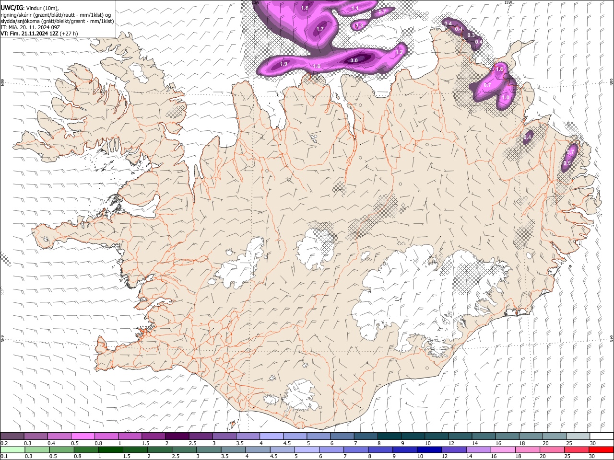Pick the palest green lower-row swatch at 0.1
Viewport: 614px width, 460px height.
pyautogui.click(x=12, y=450)
